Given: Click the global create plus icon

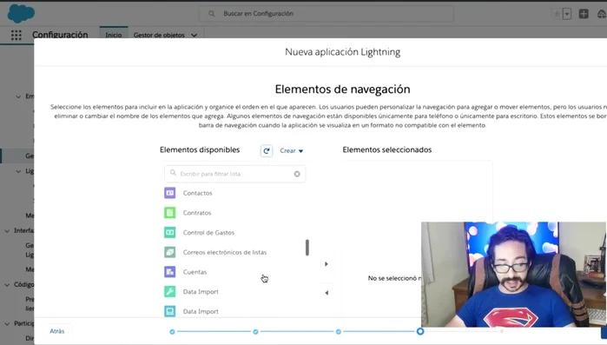Looking at the screenshot, I should [584, 14].
